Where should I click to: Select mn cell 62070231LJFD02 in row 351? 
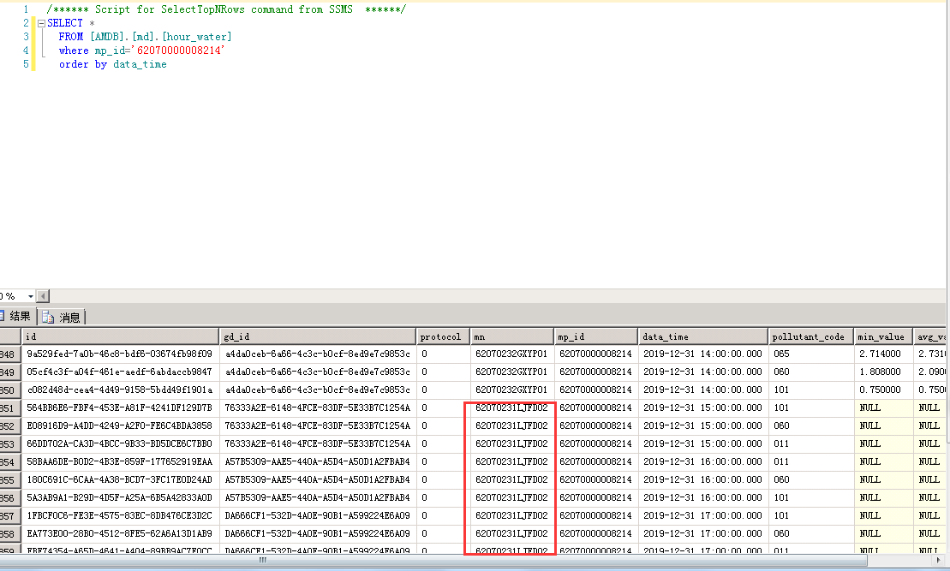coord(512,408)
